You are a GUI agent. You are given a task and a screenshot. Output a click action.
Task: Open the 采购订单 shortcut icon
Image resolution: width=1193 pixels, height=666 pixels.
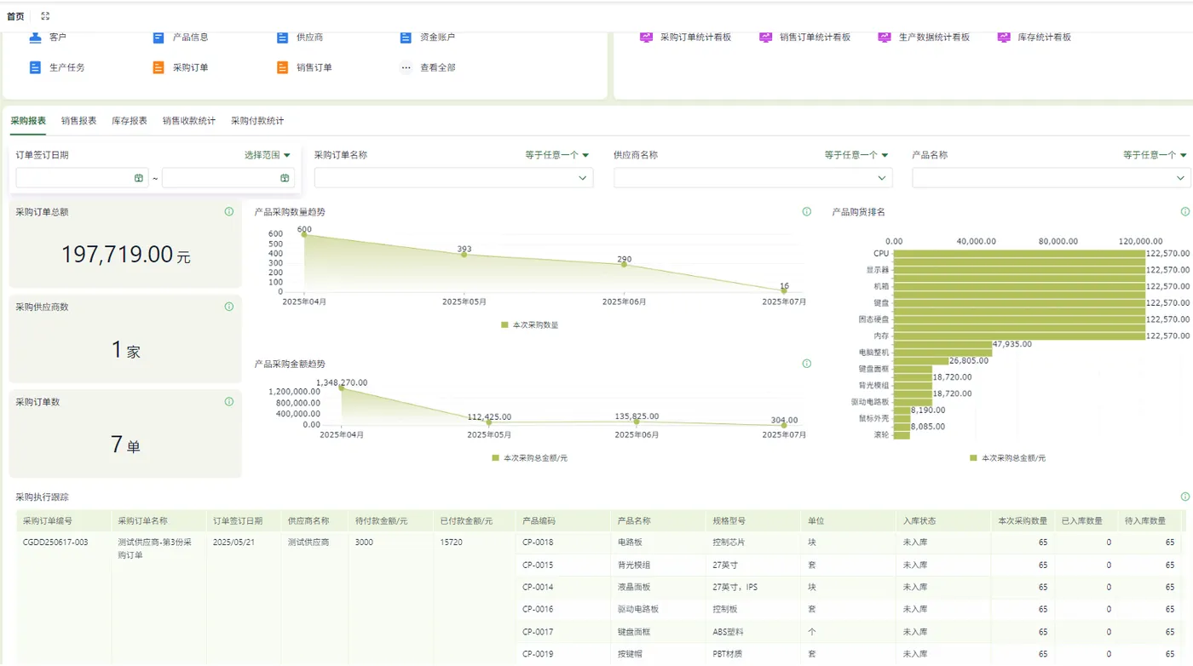click(158, 67)
